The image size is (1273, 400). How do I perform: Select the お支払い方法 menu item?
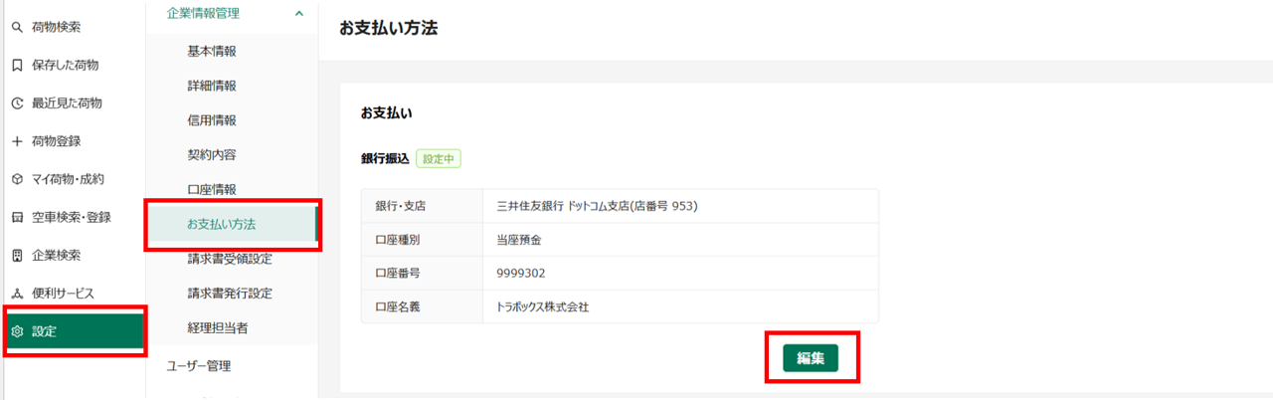(232, 224)
